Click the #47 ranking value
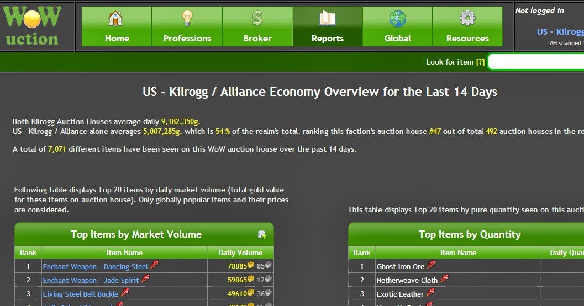The image size is (584, 306). tap(435, 132)
